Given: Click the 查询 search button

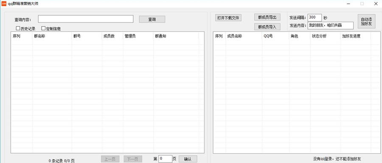Looking at the screenshot, I should (152, 19).
